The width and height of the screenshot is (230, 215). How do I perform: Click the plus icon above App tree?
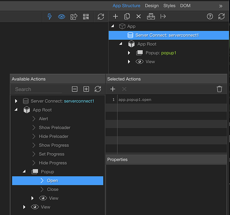click(x=116, y=16)
